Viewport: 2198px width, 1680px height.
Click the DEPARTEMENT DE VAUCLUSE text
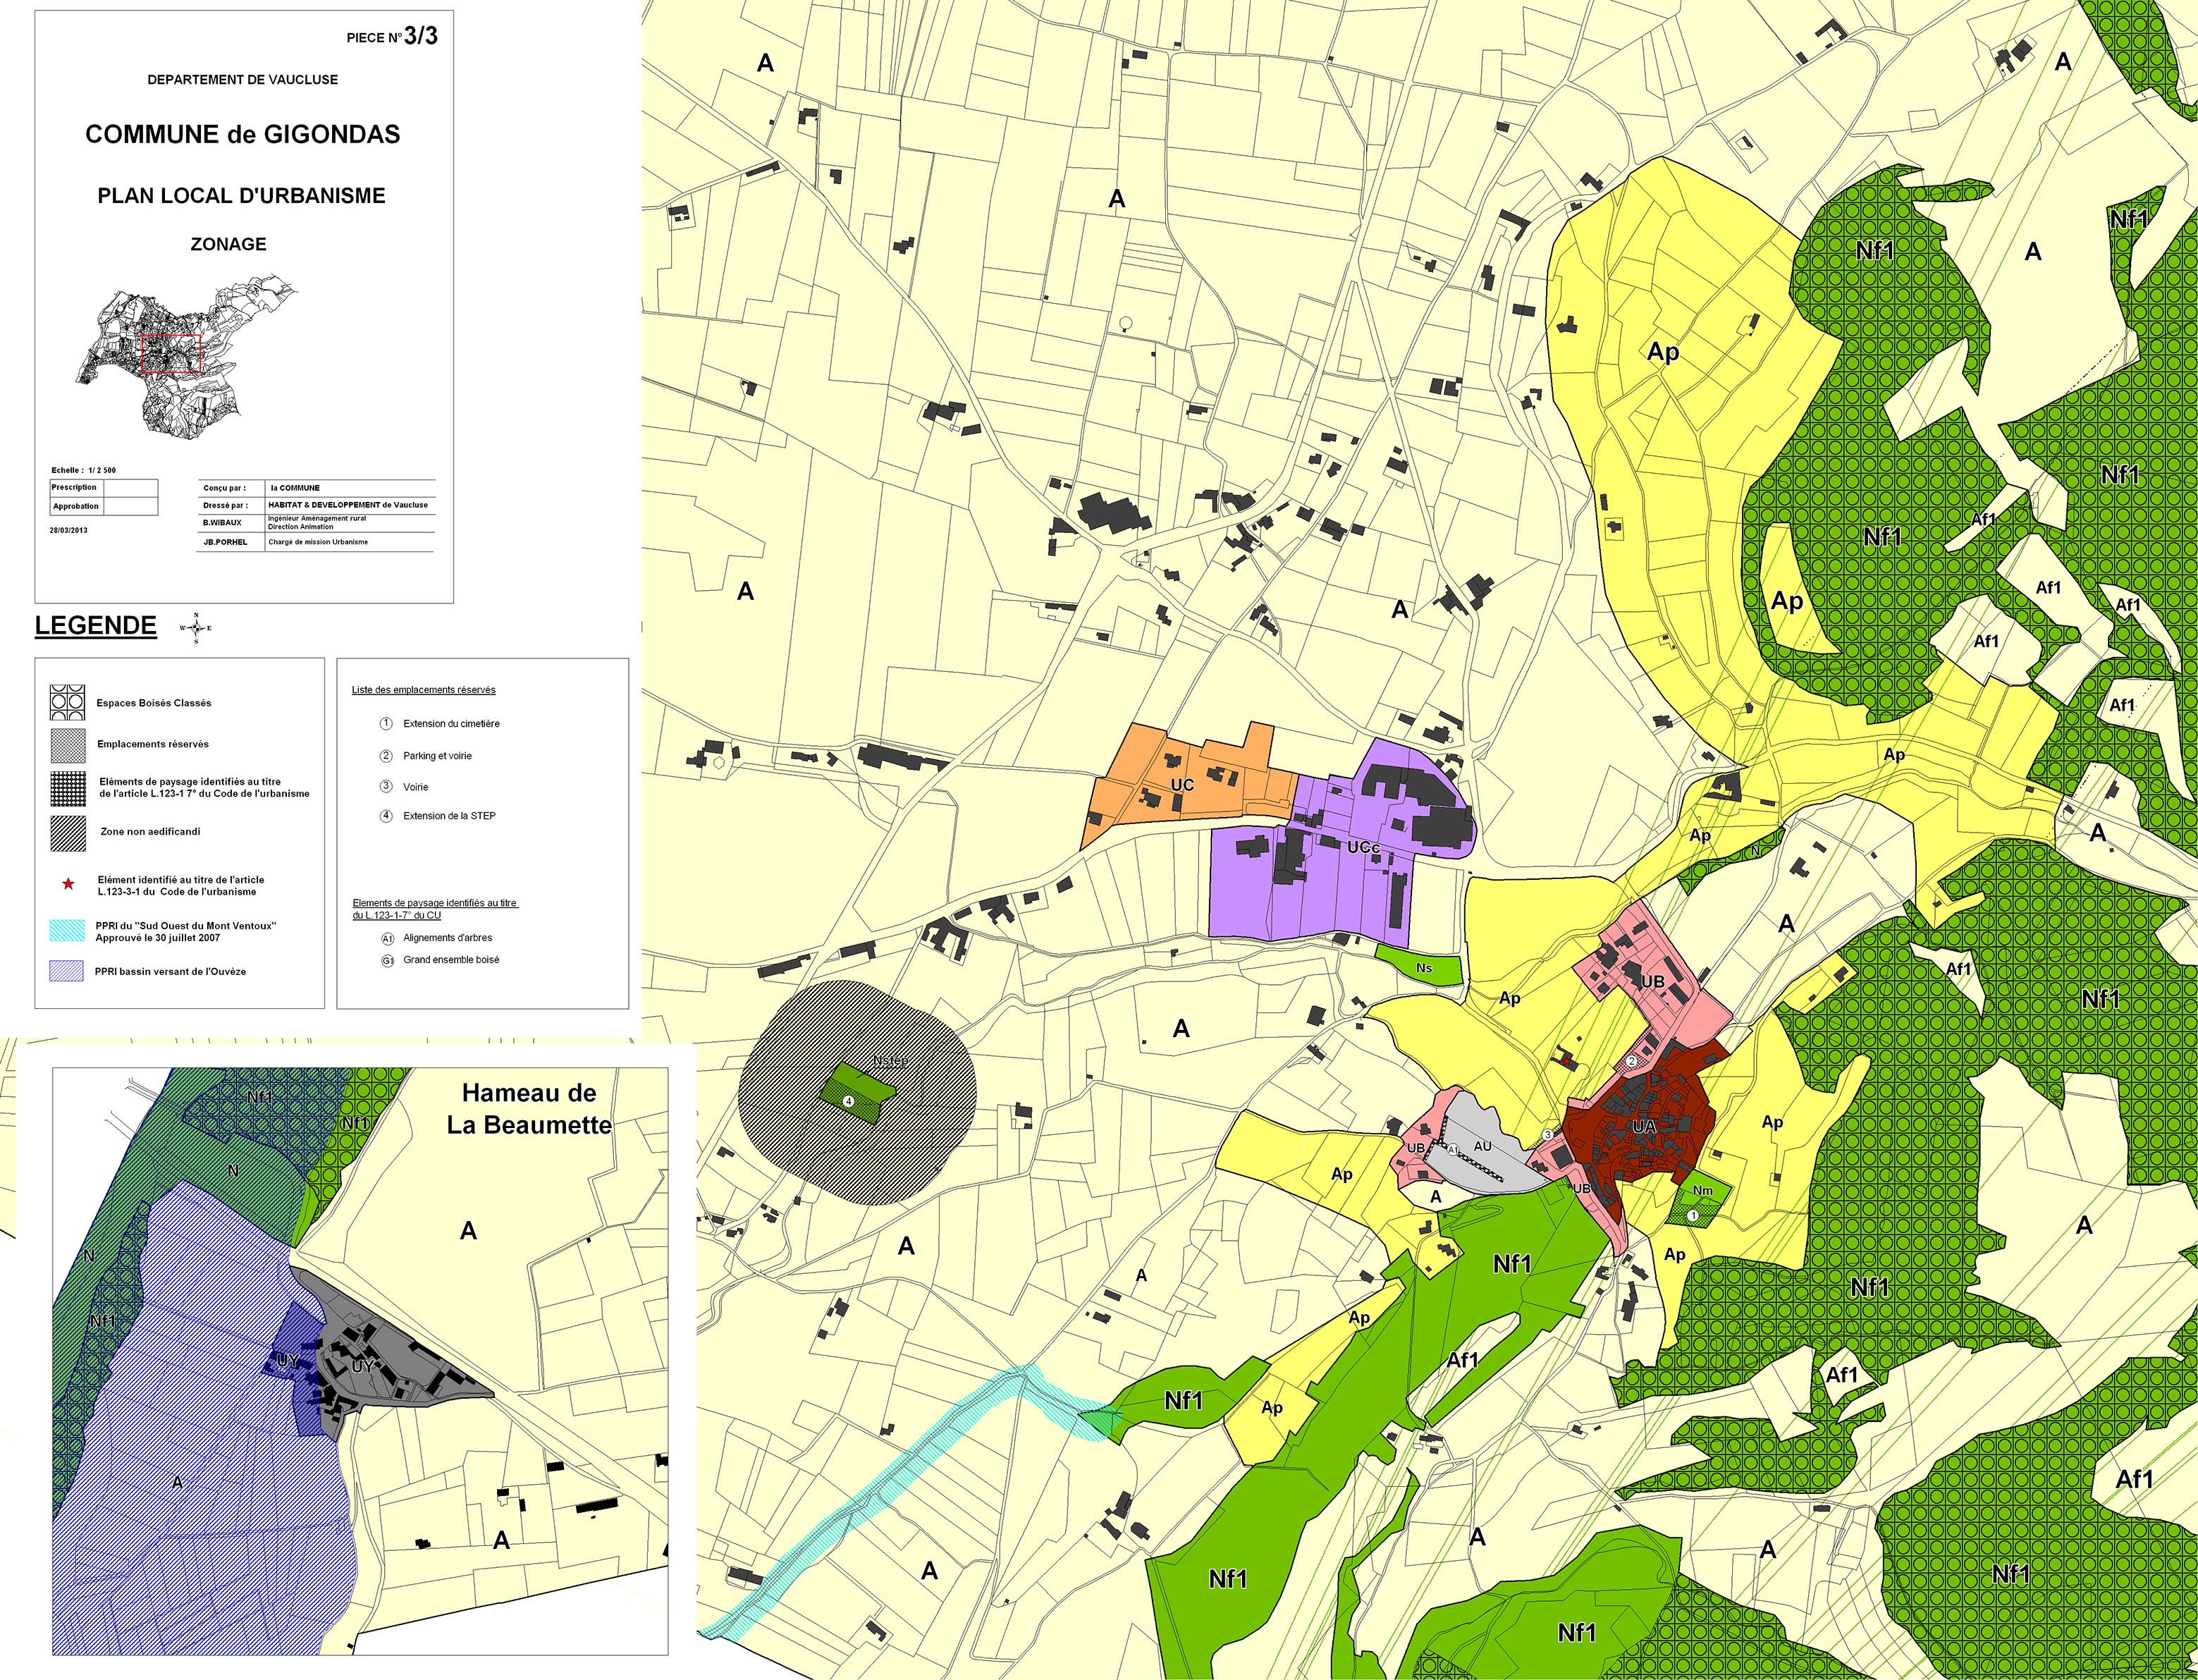[242, 79]
